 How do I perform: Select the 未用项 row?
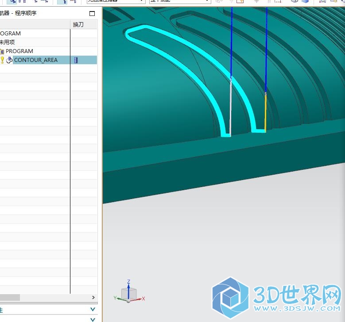click(48, 42)
